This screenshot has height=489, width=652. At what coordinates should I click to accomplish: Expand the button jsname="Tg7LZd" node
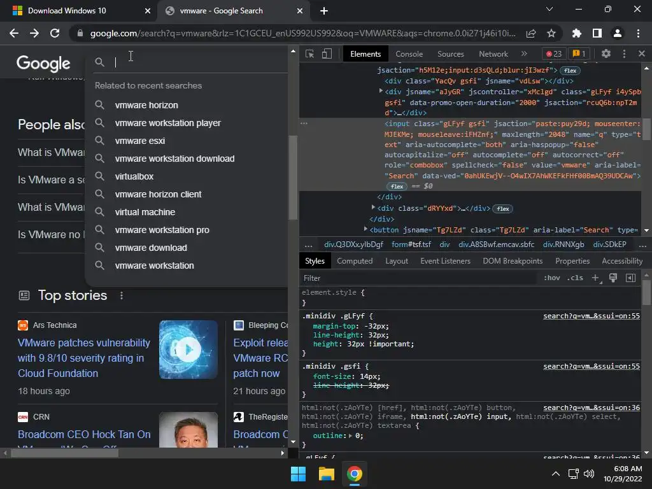[x=365, y=229]
